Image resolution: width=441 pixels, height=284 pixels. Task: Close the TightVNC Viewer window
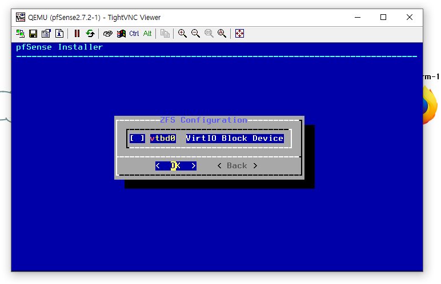click(x=410, y=18)
